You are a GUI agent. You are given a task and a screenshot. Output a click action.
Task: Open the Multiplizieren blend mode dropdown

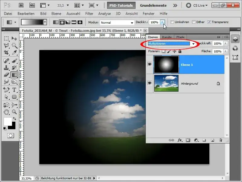click(193, 44)
